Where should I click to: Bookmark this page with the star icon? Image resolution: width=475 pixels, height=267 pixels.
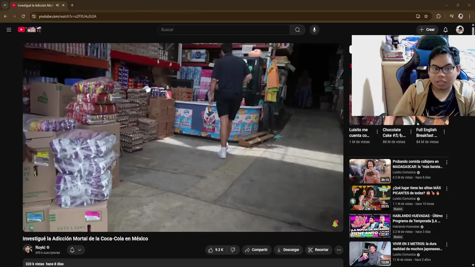426,16
